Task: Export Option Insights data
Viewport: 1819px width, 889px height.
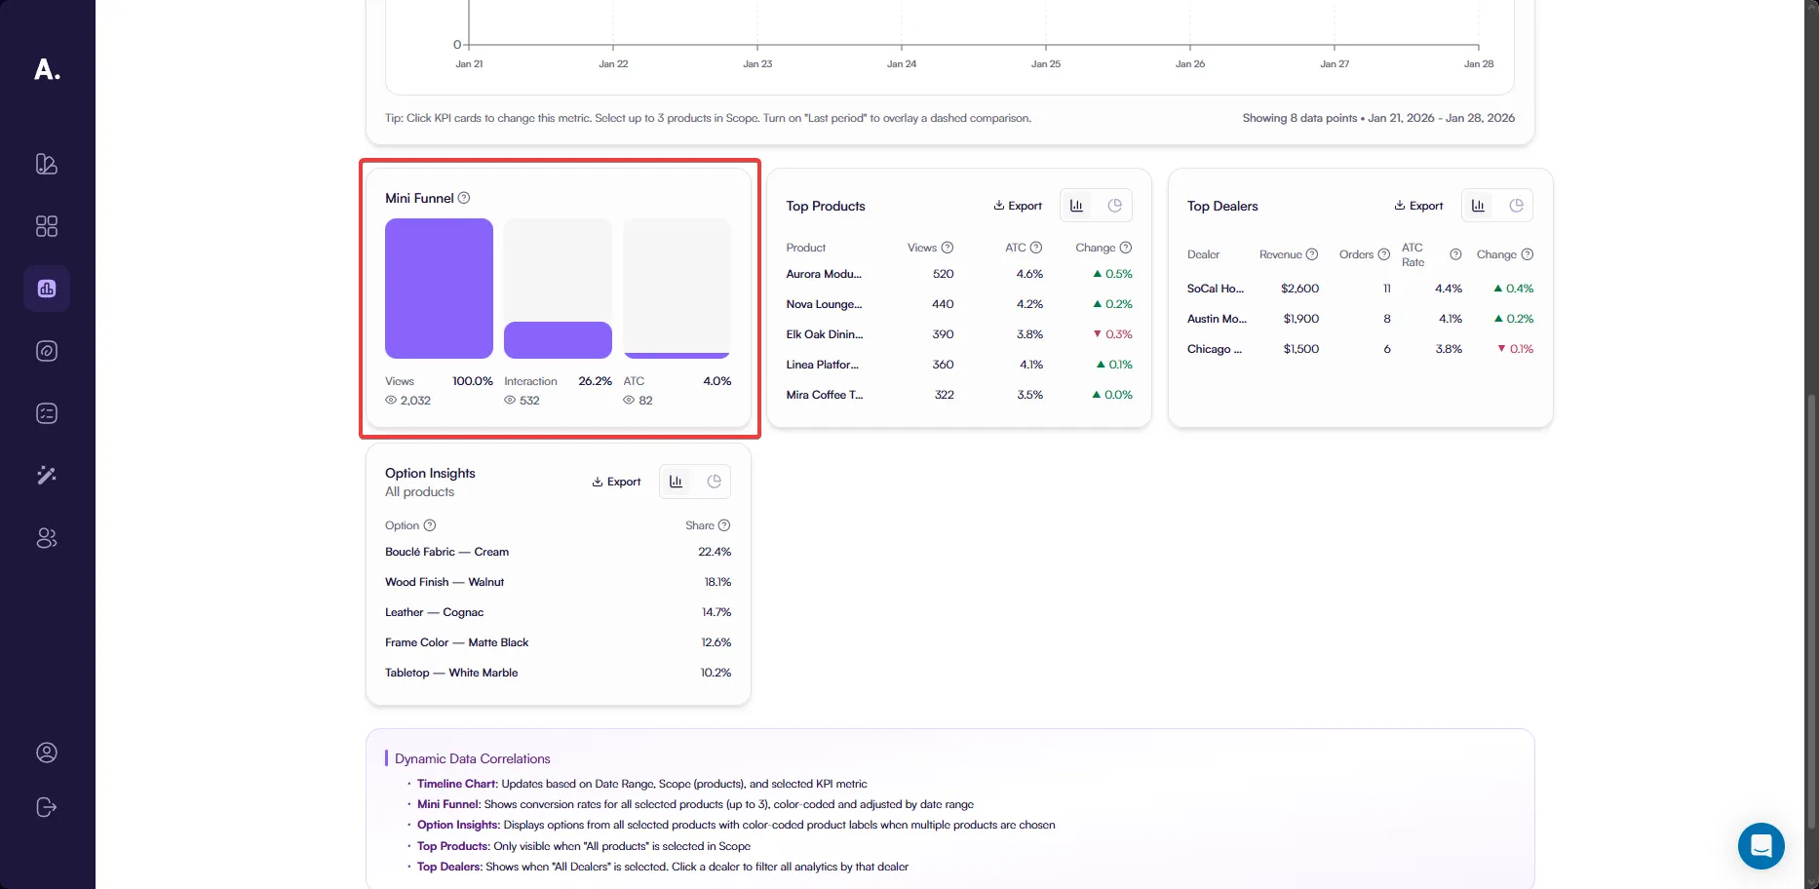Action: pos(616,482)
